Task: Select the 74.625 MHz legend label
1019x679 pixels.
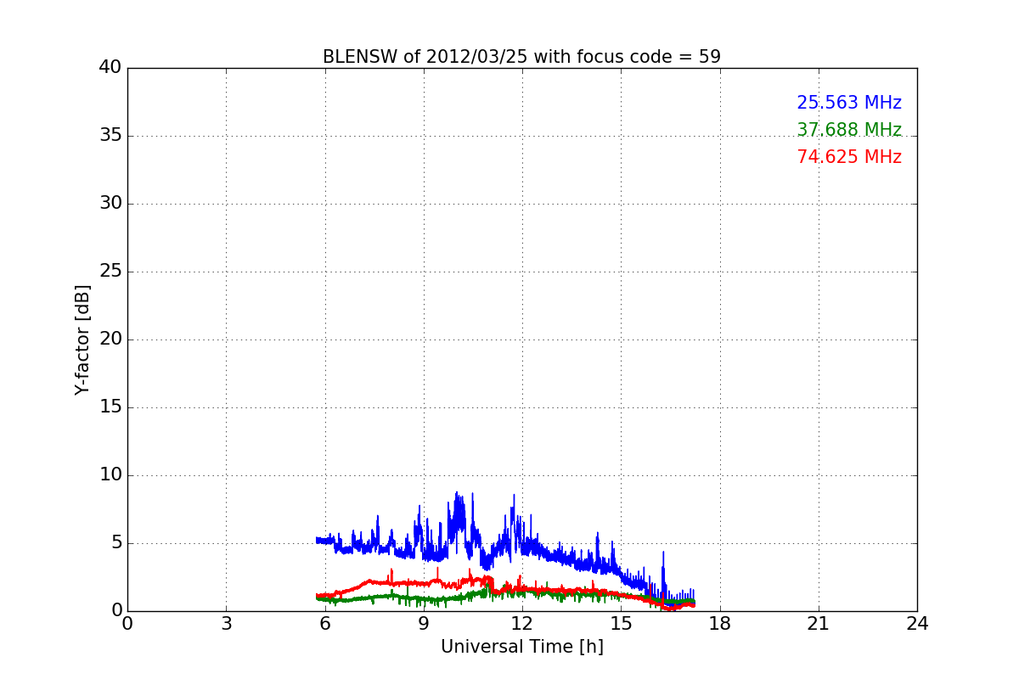Action: 849,157
